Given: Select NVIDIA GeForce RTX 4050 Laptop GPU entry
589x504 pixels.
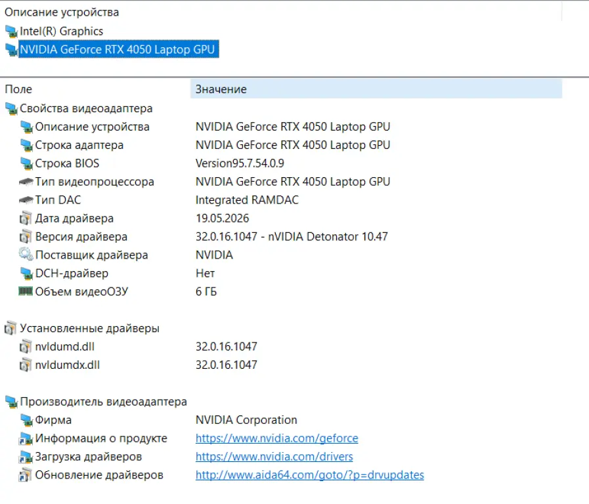Looking at the screenshot, I should click(119, 49).
